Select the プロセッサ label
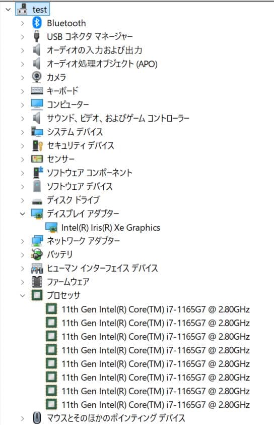The width and height of the screenshot is (274, 425). tap(63, 295)
